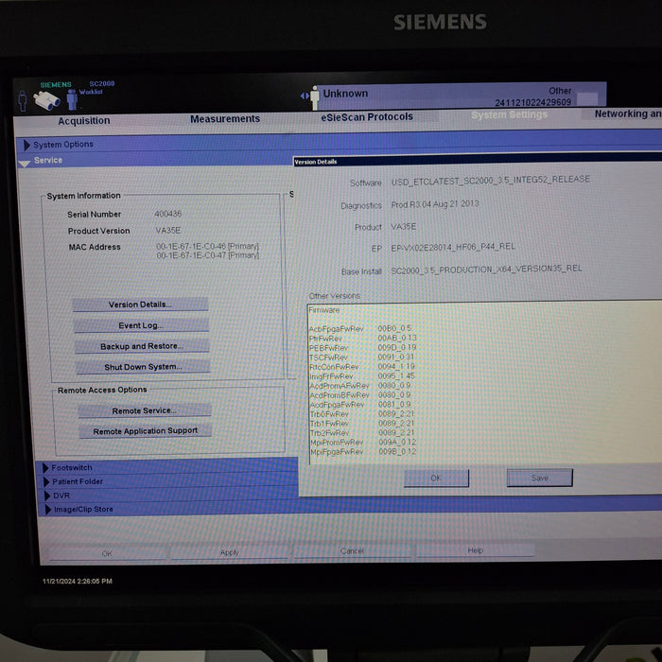Open the Event Log button

tap(141, 325)
